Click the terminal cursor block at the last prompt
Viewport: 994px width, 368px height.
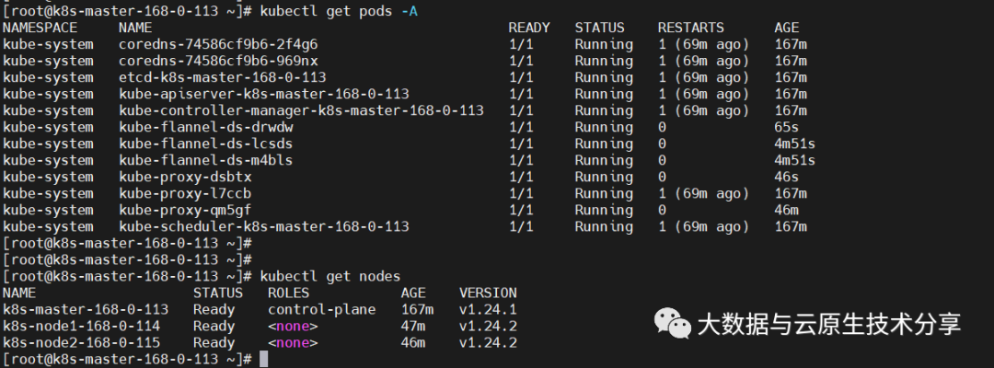(x=263, y=359)
